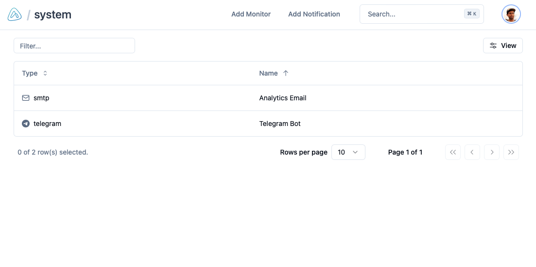Open the Rows per page dropdown

pos(348,152)
